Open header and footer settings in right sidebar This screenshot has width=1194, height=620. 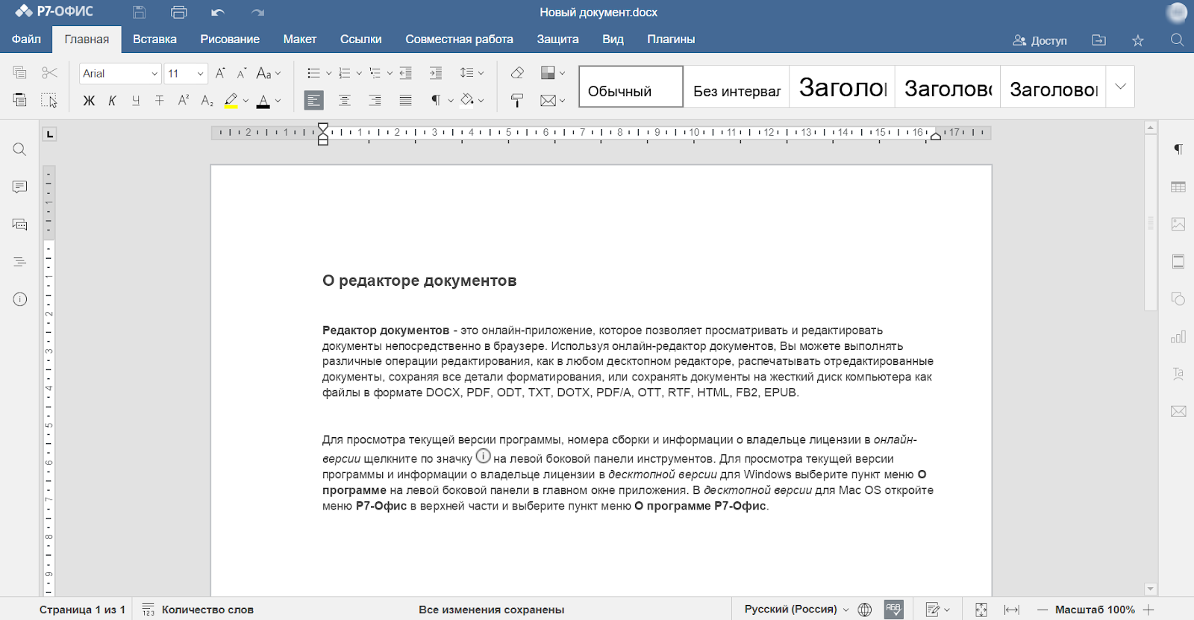click(x=1178, y=262)
